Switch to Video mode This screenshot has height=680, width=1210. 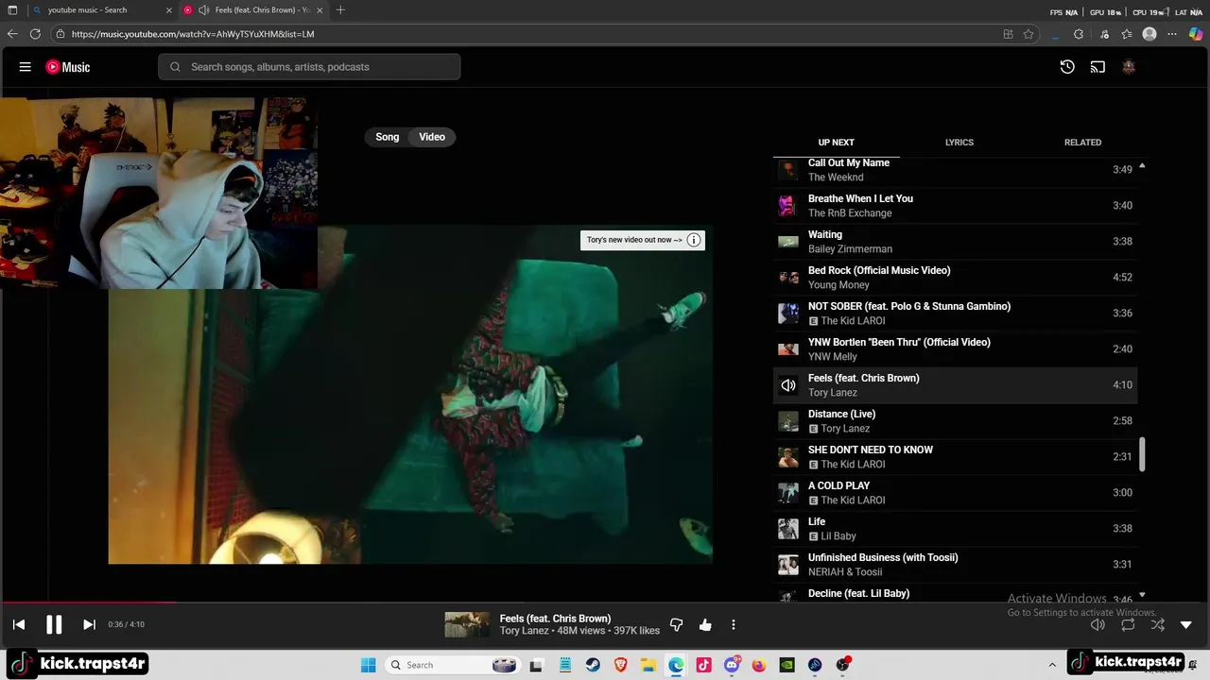(432, 137)
